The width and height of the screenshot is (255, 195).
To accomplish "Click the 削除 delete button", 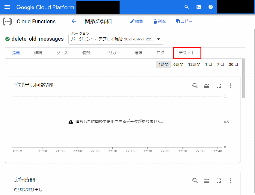I will (159, 21).
